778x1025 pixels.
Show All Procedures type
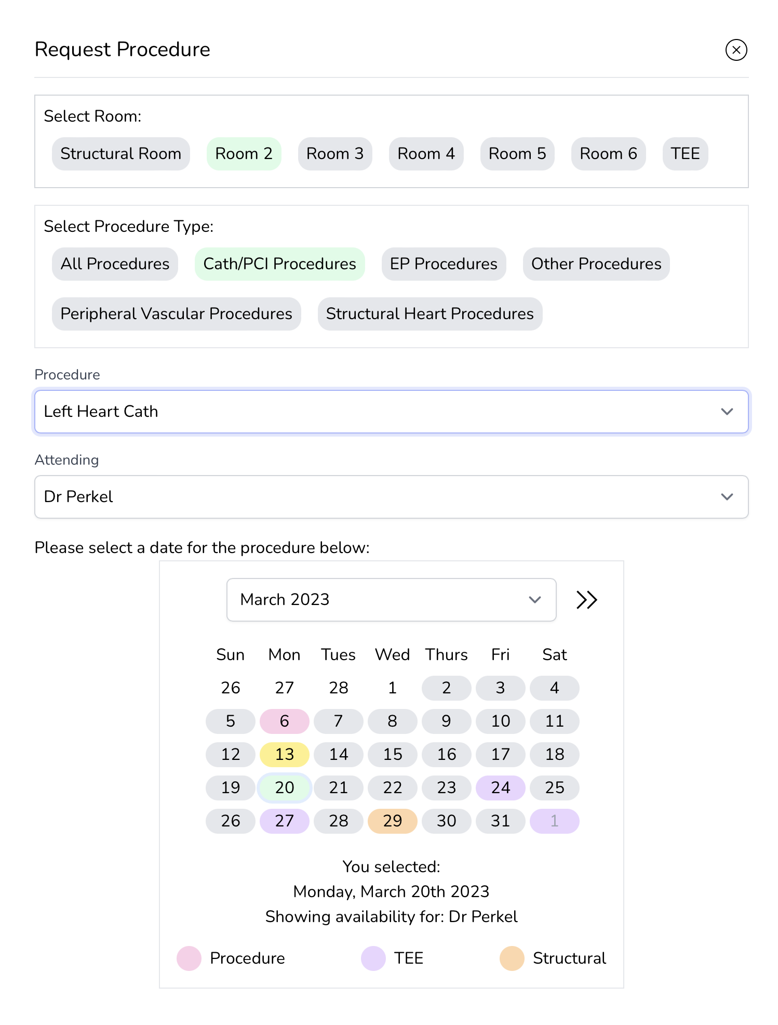[115, 264]
